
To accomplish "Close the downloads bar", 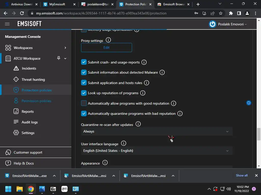I will click(256, 175).
